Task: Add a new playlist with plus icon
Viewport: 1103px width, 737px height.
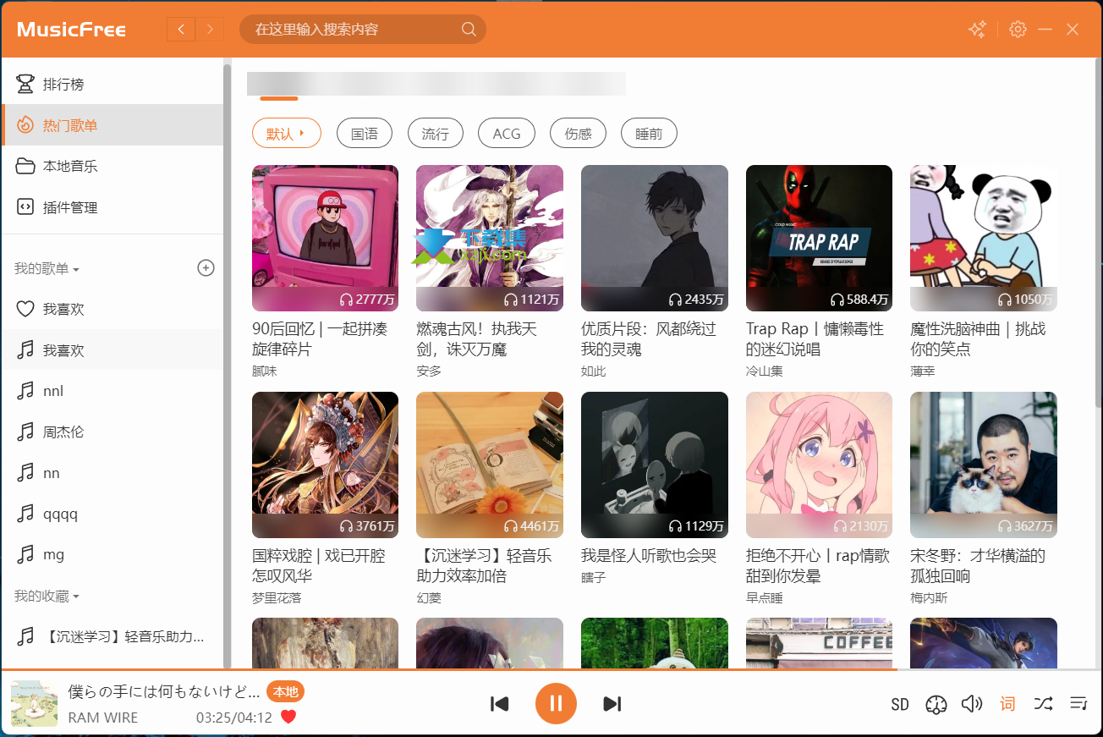Action: 206,268
